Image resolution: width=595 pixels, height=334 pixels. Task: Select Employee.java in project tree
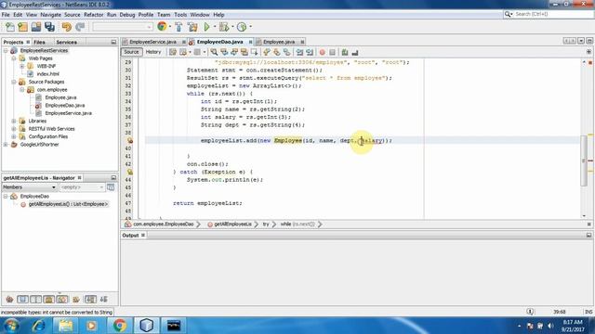[x=60, y=97]
